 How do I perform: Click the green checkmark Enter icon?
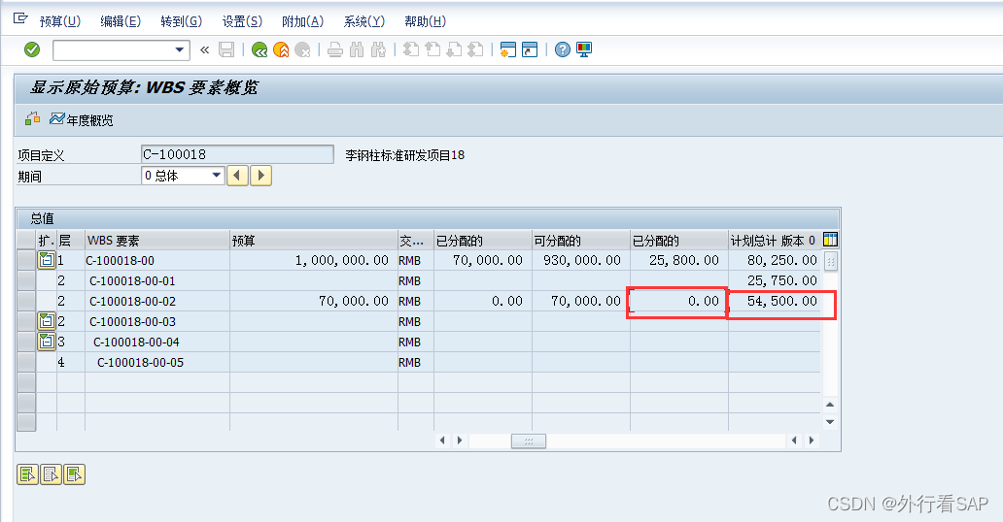(32, 49)
